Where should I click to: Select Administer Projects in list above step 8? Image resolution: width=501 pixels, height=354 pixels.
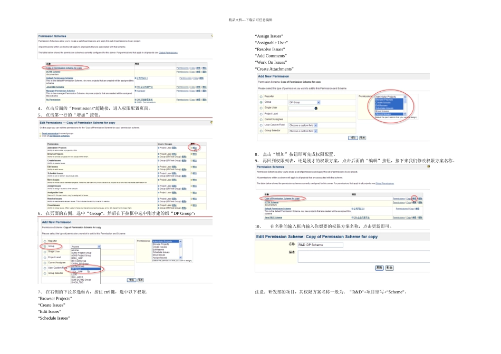click(389, 97)
